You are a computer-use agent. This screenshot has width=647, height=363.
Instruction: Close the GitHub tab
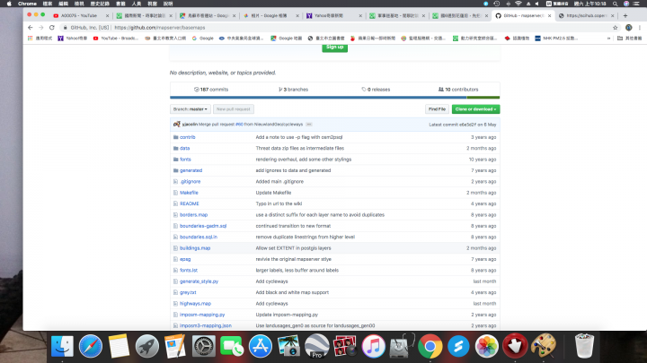click(x=550, y=15)
